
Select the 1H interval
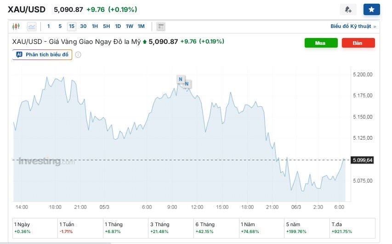(x=95, y=27)
